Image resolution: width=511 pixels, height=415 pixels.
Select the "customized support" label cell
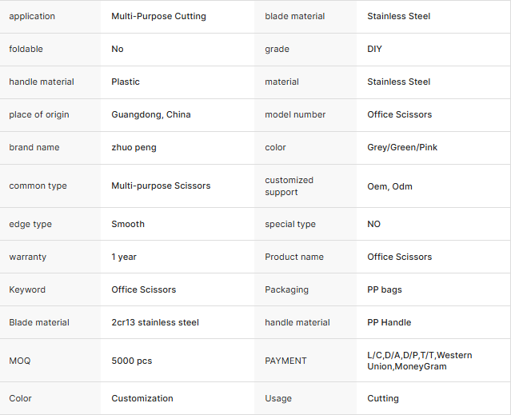(289, 186)
